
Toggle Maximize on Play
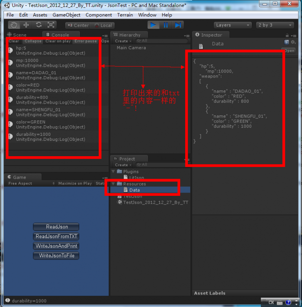coord(75,183)
